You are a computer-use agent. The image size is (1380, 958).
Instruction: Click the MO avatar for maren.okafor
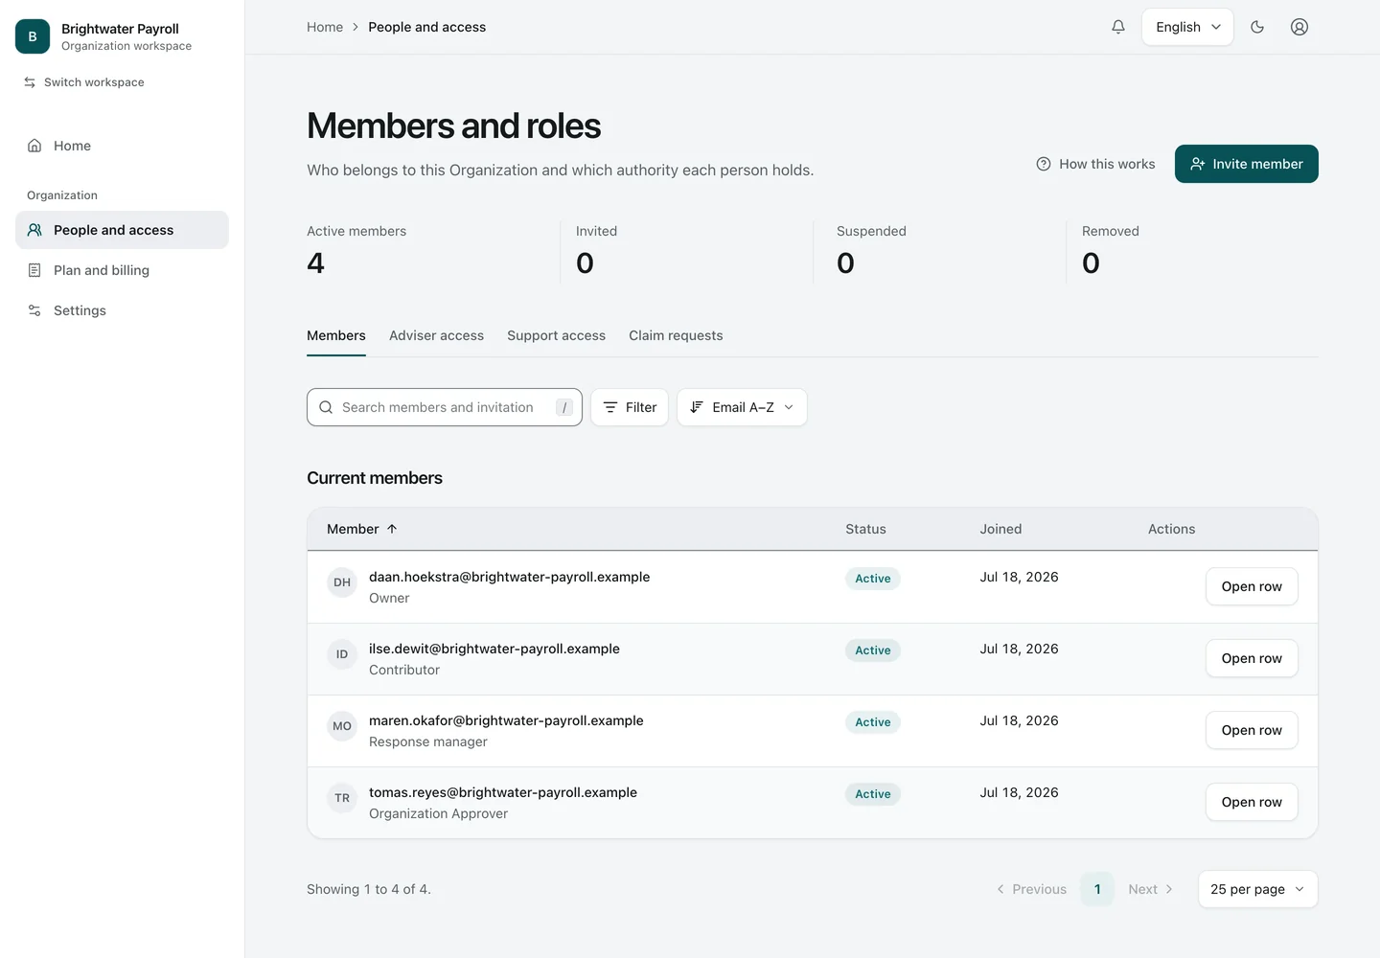pos(342,726)
